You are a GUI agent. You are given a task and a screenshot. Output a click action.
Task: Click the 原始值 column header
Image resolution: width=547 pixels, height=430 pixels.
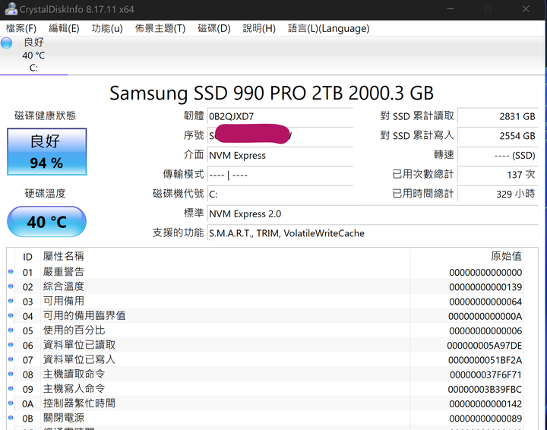pyautogui.click(x=466, y=257)
